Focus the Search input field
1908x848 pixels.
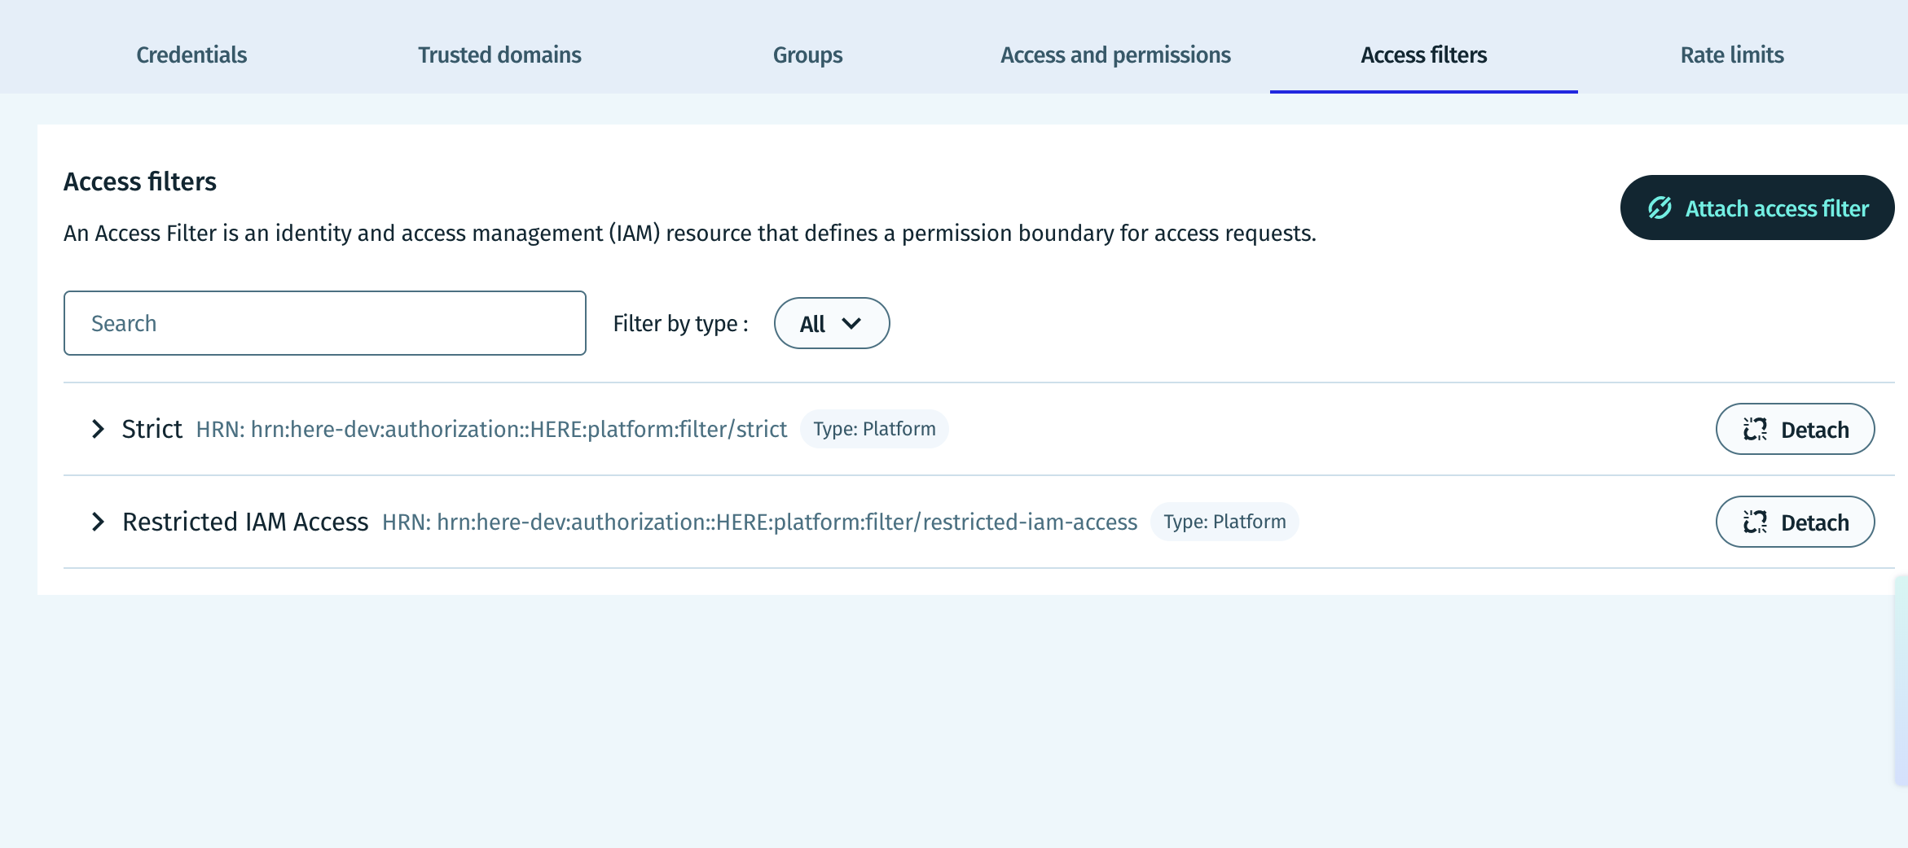pyautogui.click(x=325, y=323)
